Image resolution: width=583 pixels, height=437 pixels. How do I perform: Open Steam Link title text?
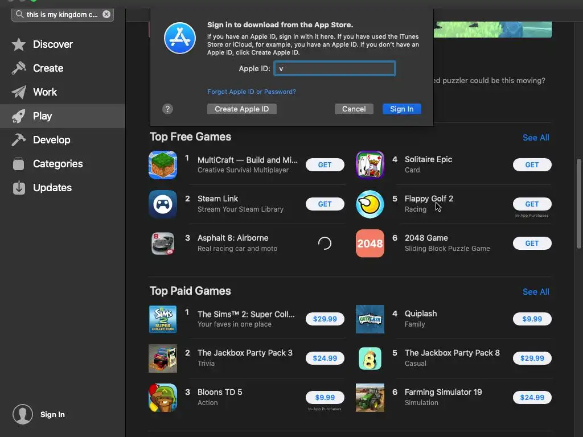click(218, 199)
